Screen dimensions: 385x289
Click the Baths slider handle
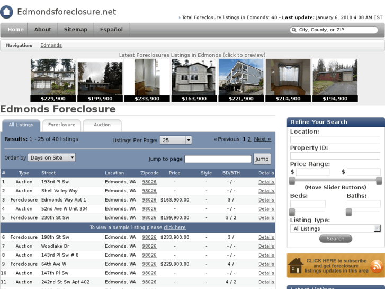click(x=348, y=212)
